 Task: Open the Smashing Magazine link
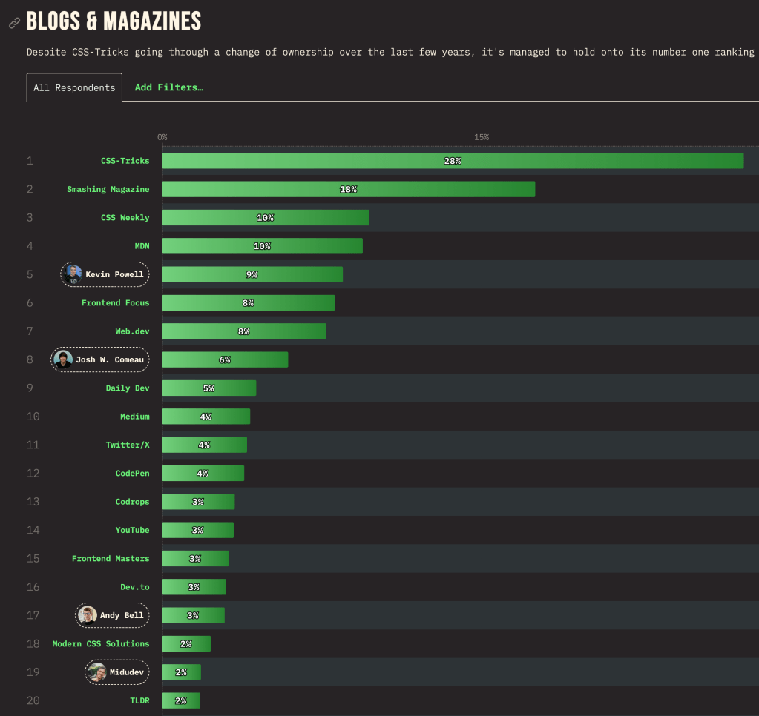tap(108, 189)
